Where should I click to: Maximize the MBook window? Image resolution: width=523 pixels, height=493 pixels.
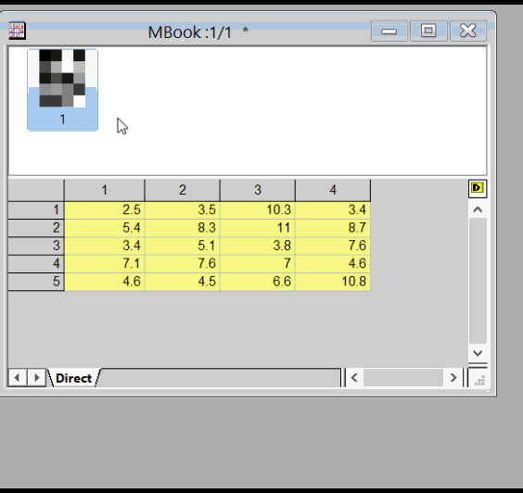pyautogui.click(x=428, y=31)
